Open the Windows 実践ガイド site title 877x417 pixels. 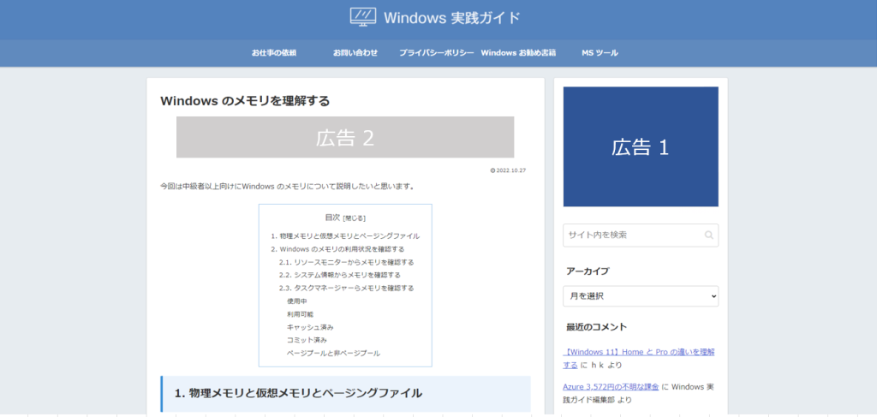[452, 17]
